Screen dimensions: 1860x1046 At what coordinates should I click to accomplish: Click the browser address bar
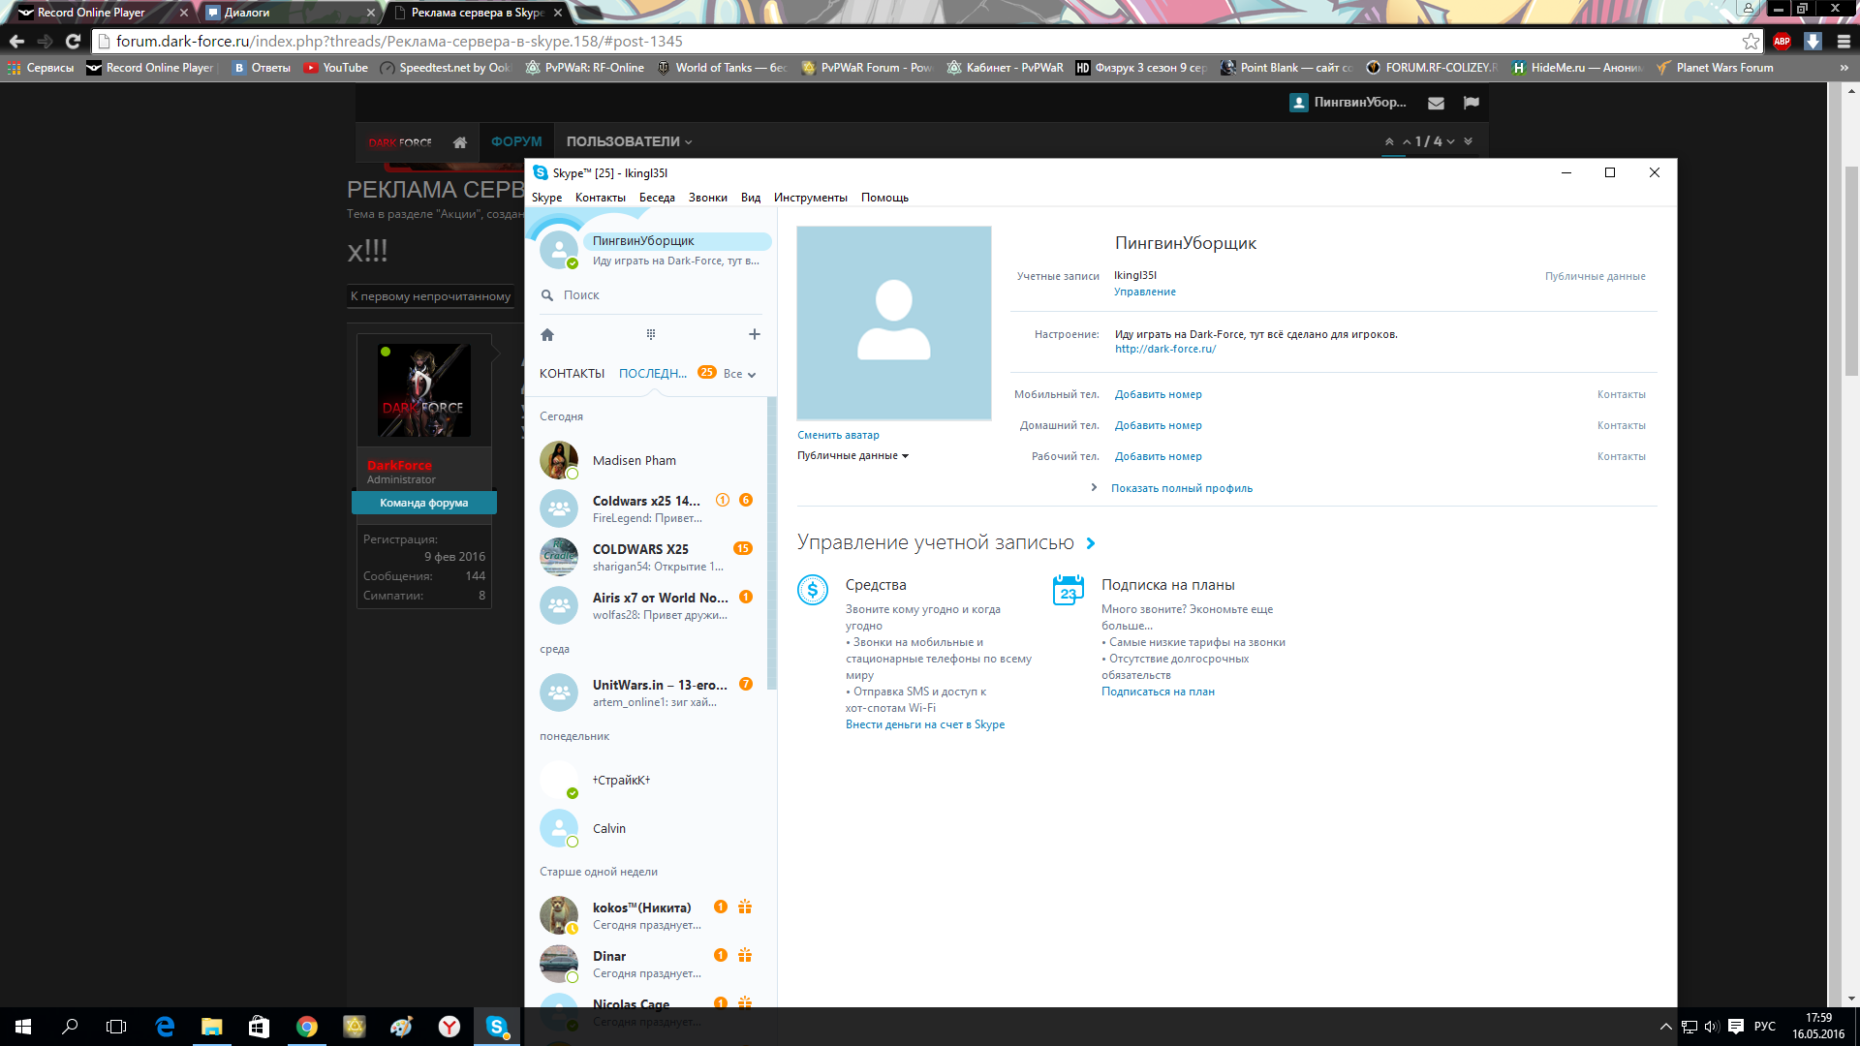click(925, 42)
